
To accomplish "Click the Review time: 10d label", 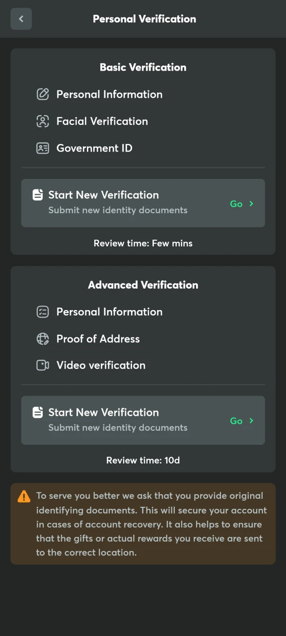I will (x=143, y=460).
